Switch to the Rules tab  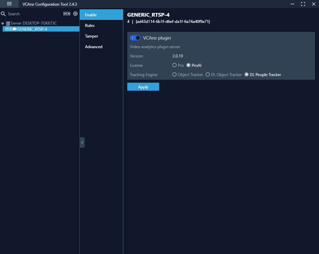click(x=89, y=25)
